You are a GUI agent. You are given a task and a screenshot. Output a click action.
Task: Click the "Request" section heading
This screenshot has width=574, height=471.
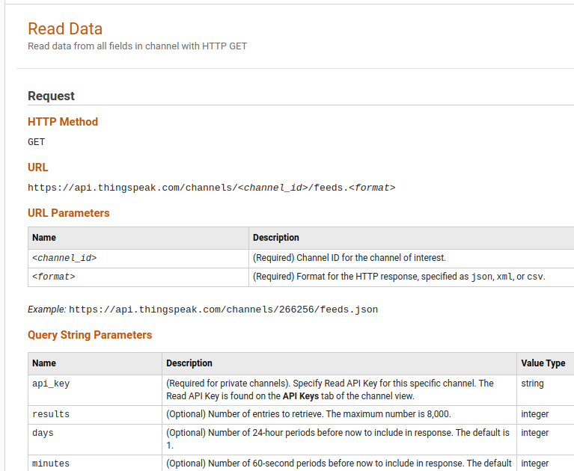tap(51, 96)
